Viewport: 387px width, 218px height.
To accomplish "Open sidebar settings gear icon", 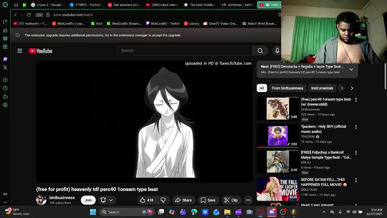I will coord(5,105).
